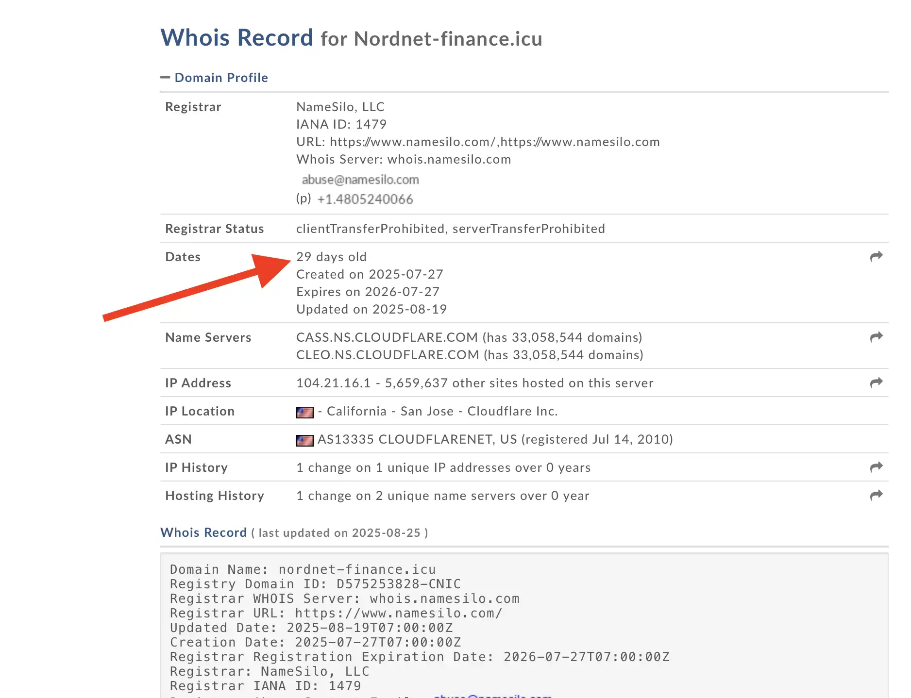Click the share arrow in Dates row

[x=876, y=256]
